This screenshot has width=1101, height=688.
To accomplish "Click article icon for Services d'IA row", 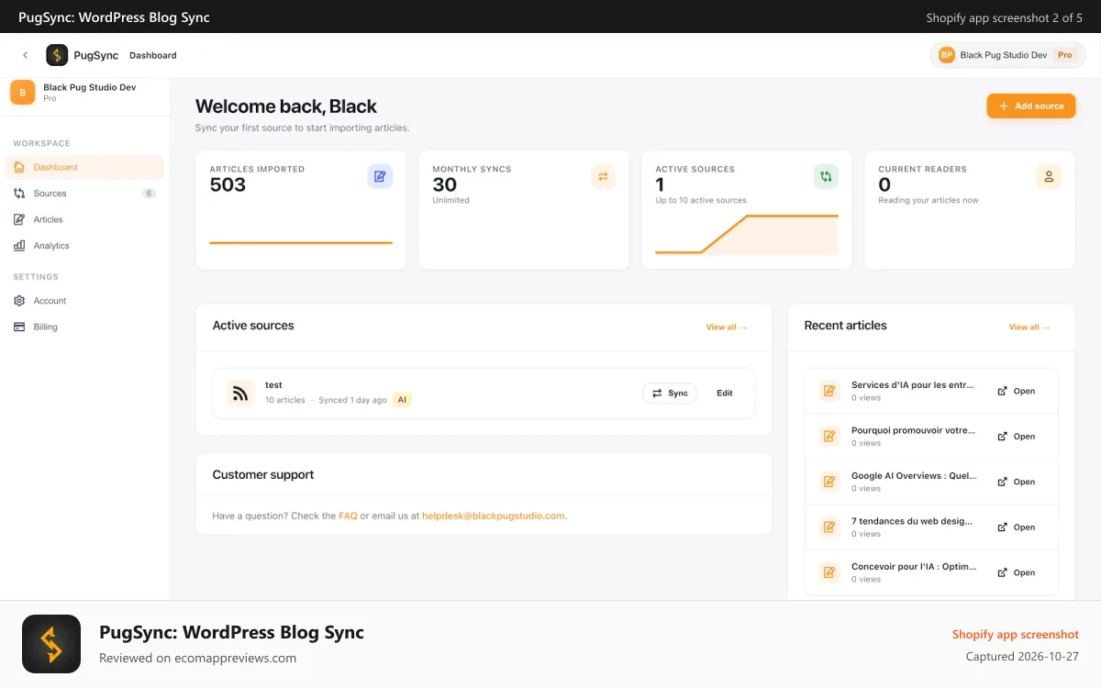I will click(829, 391).
